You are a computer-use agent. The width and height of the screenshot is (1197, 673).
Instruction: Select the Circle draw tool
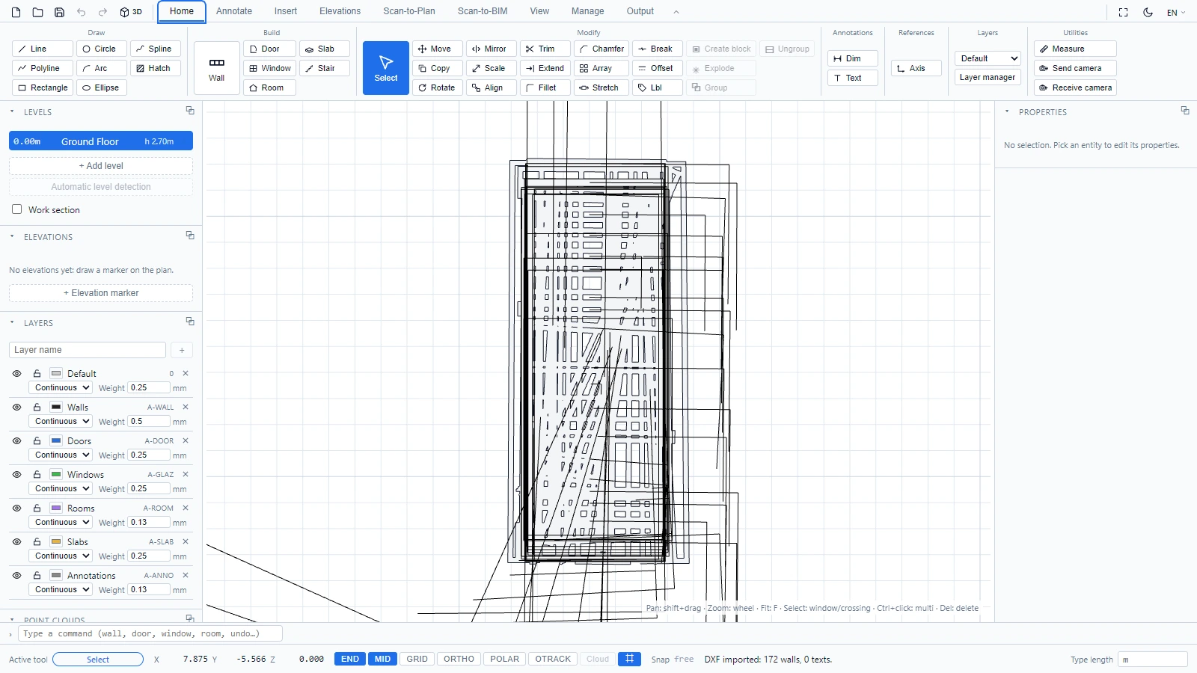coord(102,49)
